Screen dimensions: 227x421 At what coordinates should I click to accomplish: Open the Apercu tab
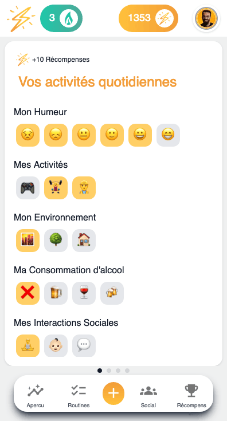click(35, 396)
